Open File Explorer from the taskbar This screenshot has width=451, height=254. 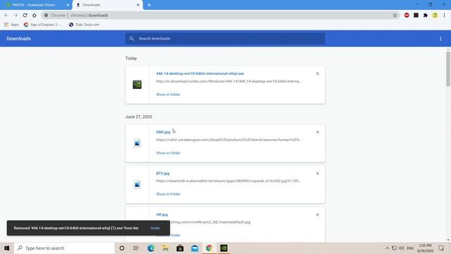tap(165, 248)
